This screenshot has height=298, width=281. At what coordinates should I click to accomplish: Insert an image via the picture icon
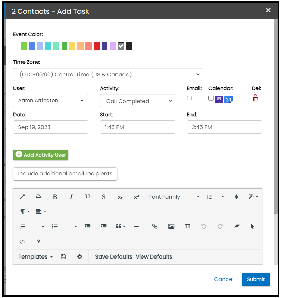(x=171, y=226)
